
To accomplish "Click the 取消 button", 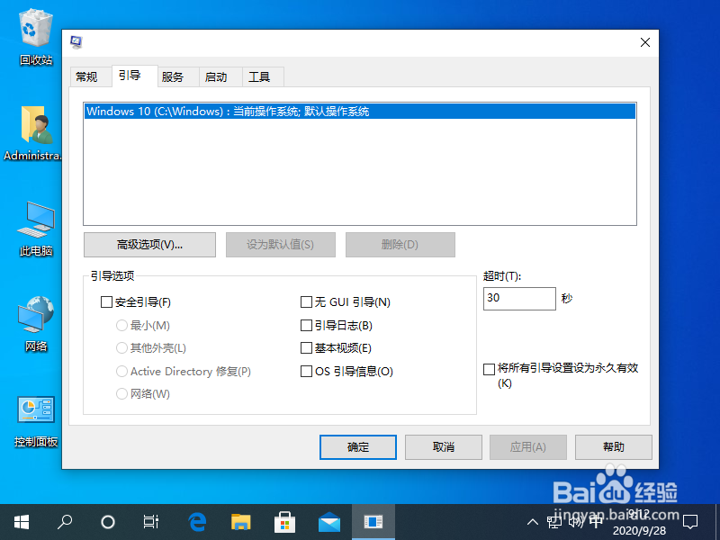I will click(x=444, y=447).
